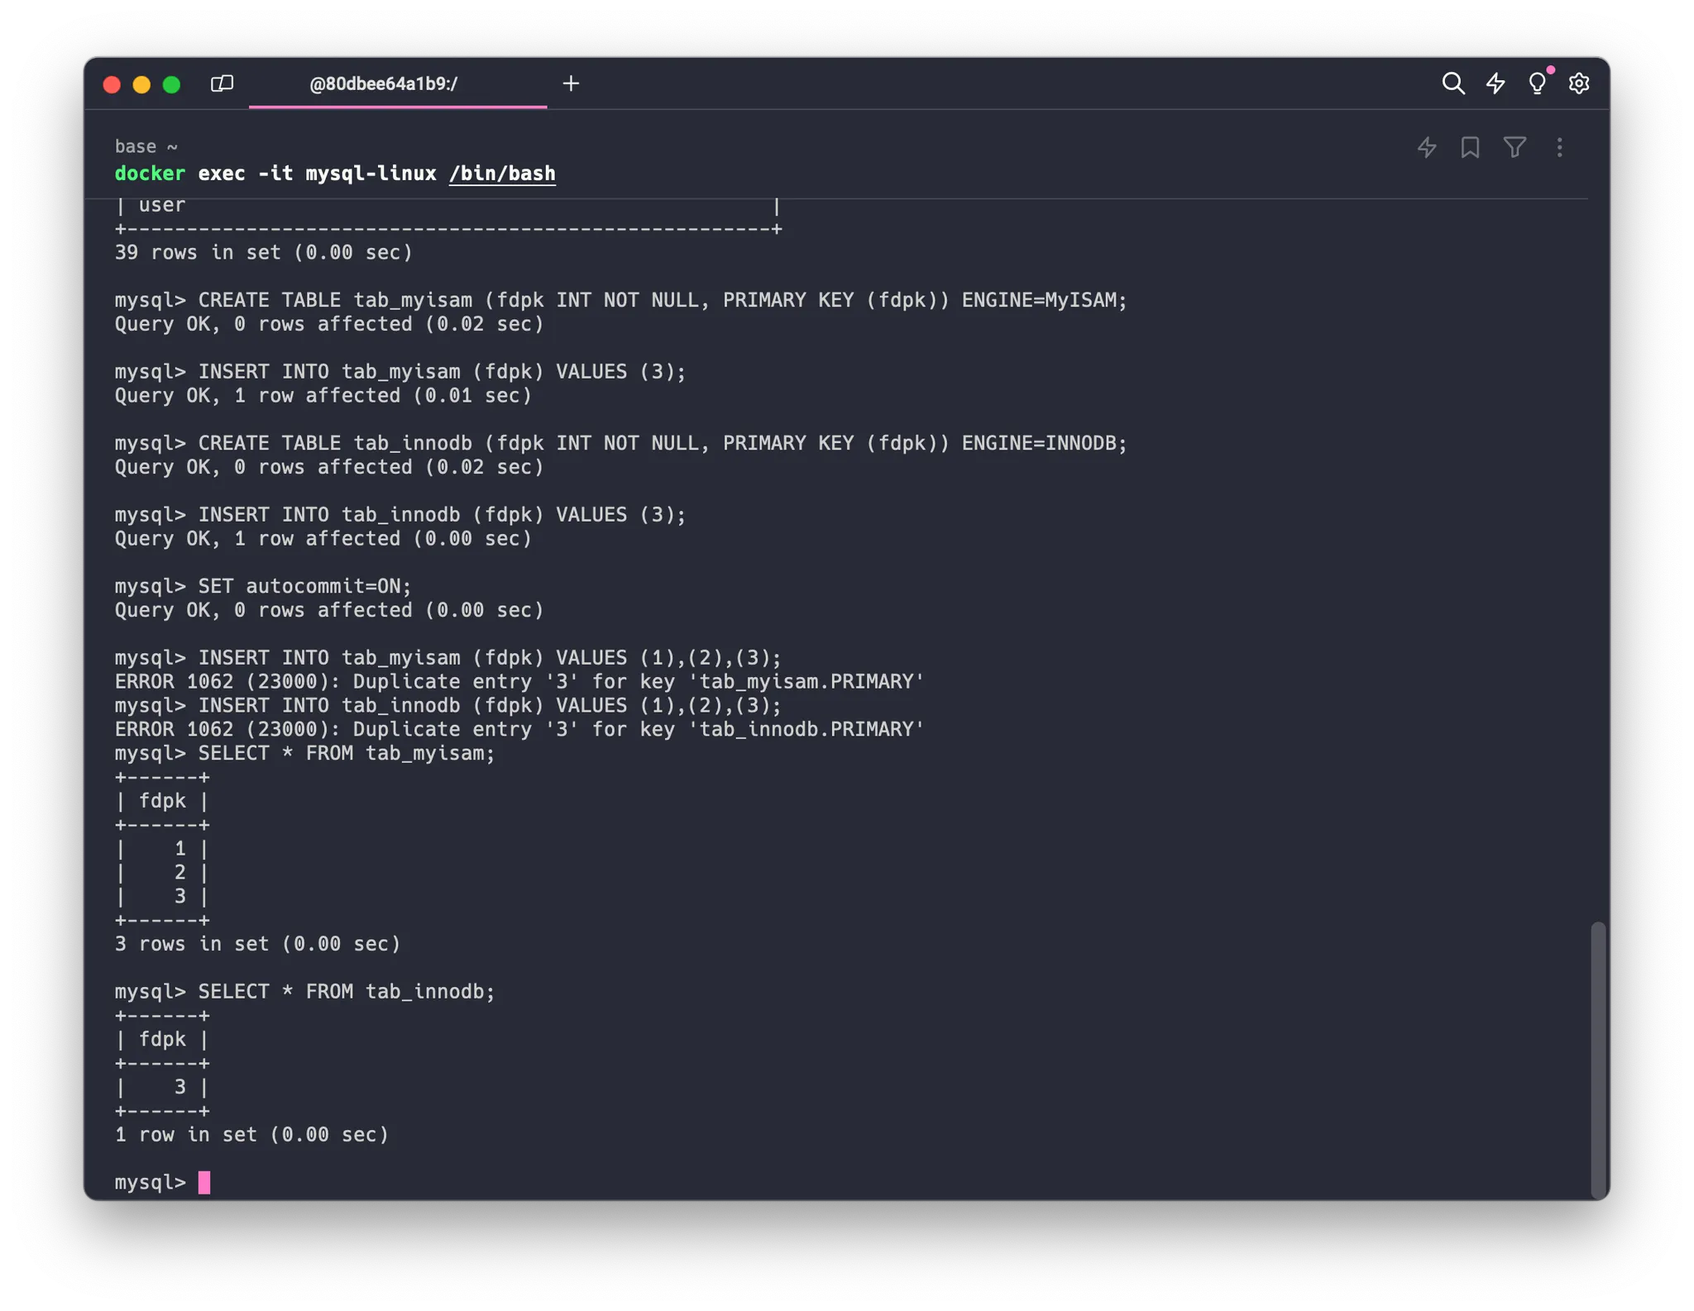Open the lightbulb resource center
This screenshot has height=1311, width=1694.
click(x=1537, y=83)
